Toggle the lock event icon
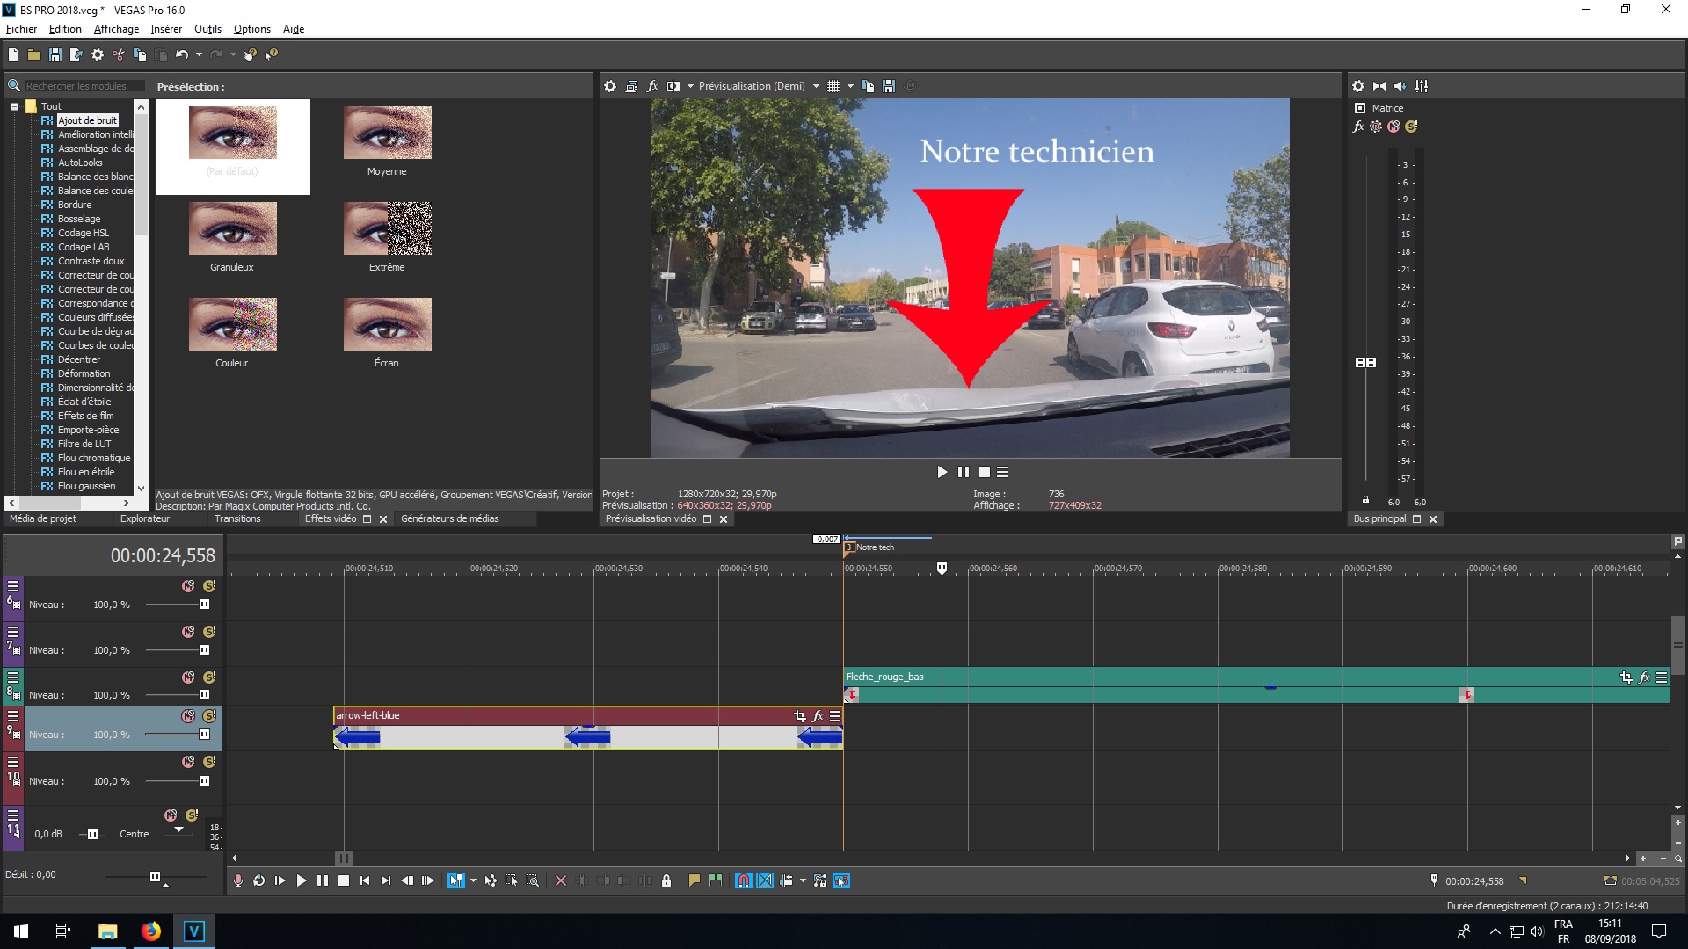1688x949 pixels. tap(666, 880)
